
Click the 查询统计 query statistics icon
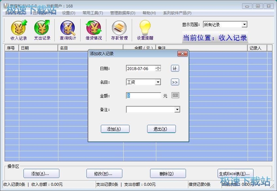pos(68,30)
